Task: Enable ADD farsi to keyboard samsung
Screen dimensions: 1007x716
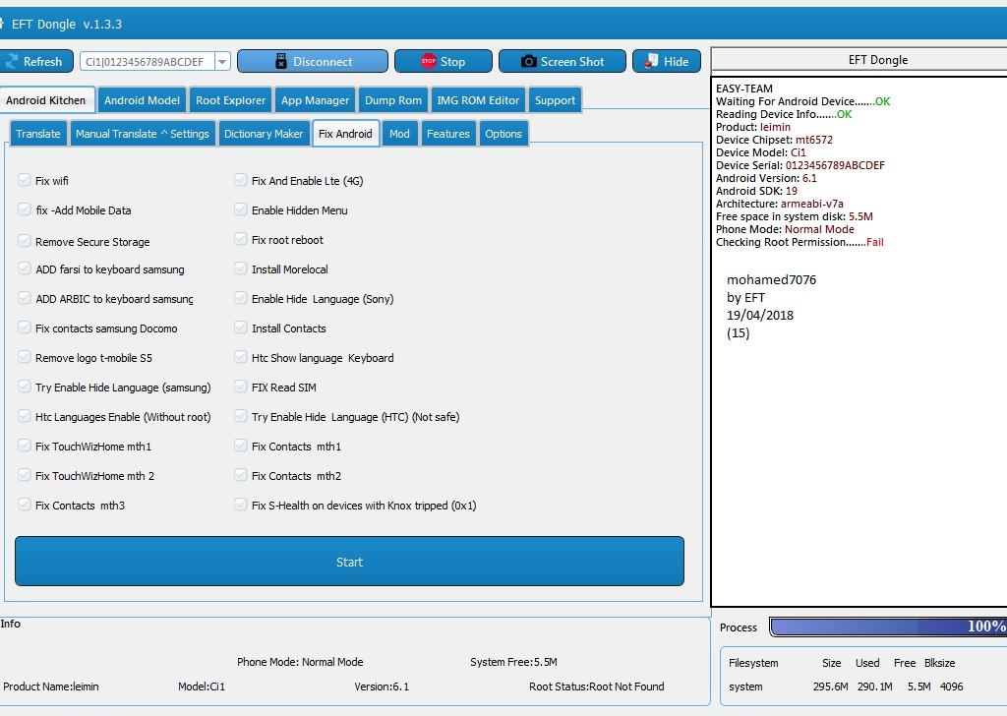Action: pos(25,268)
